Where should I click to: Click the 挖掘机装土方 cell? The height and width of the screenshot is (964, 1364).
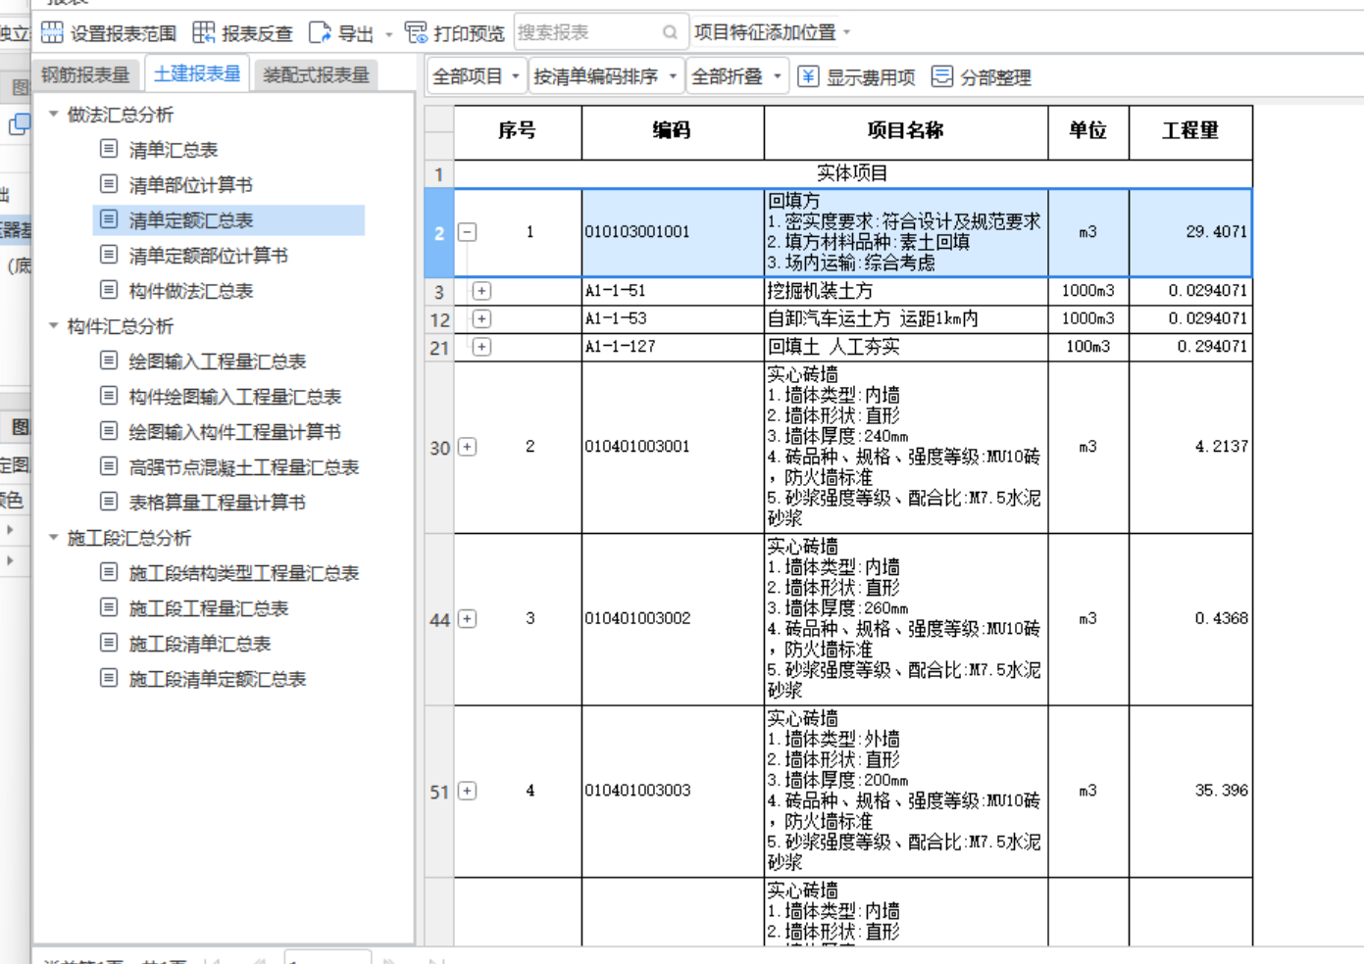(x=906, y=291)
